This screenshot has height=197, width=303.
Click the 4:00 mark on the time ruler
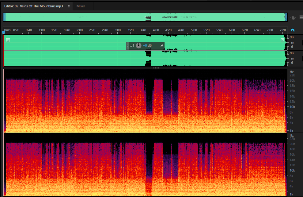coord(156,30)
